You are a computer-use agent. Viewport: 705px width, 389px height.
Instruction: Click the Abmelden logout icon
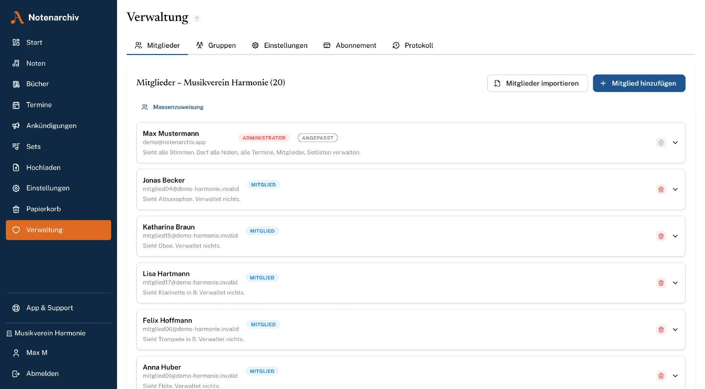pos(16,374)
